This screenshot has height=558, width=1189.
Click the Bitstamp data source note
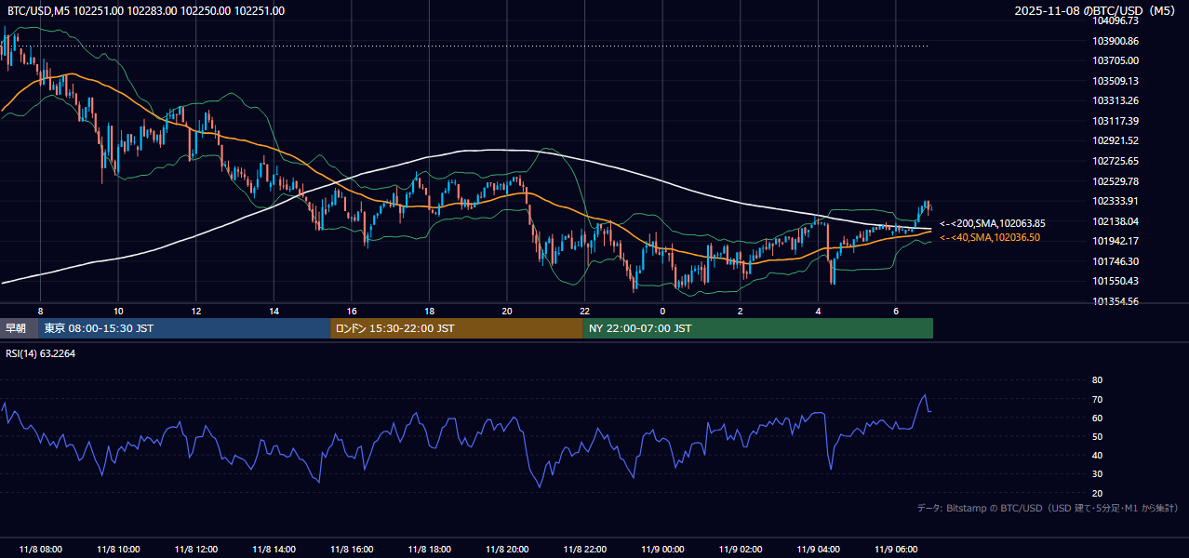[1048, 508]
